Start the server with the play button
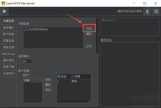Image resolution: width=161 pixels, height=108 pixels. (5, 11)
